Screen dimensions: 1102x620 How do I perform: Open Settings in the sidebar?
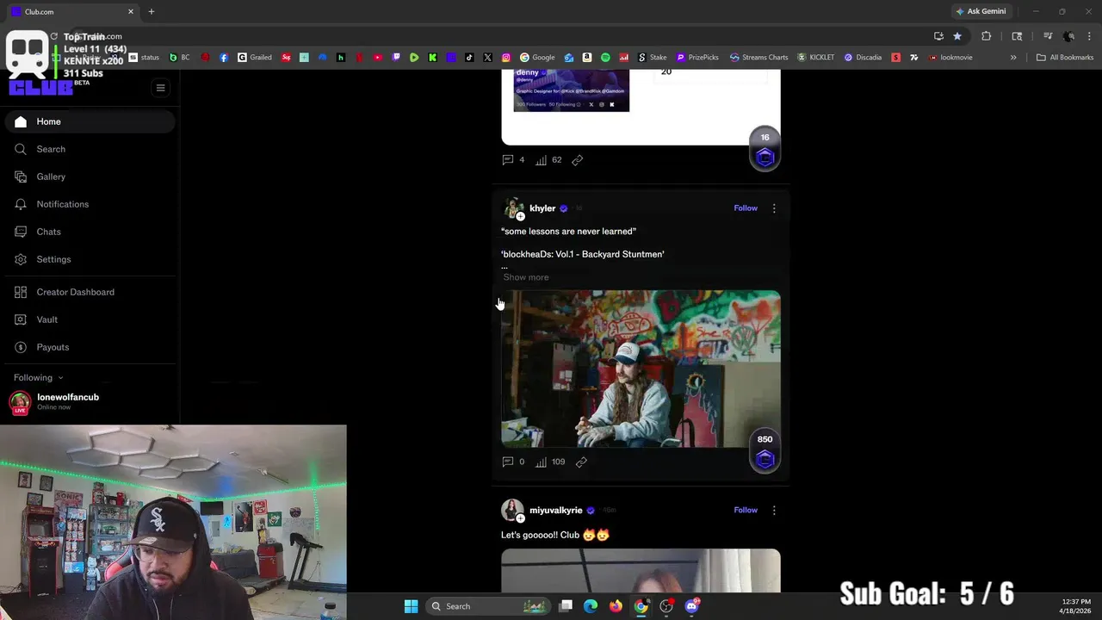(90, 259)
